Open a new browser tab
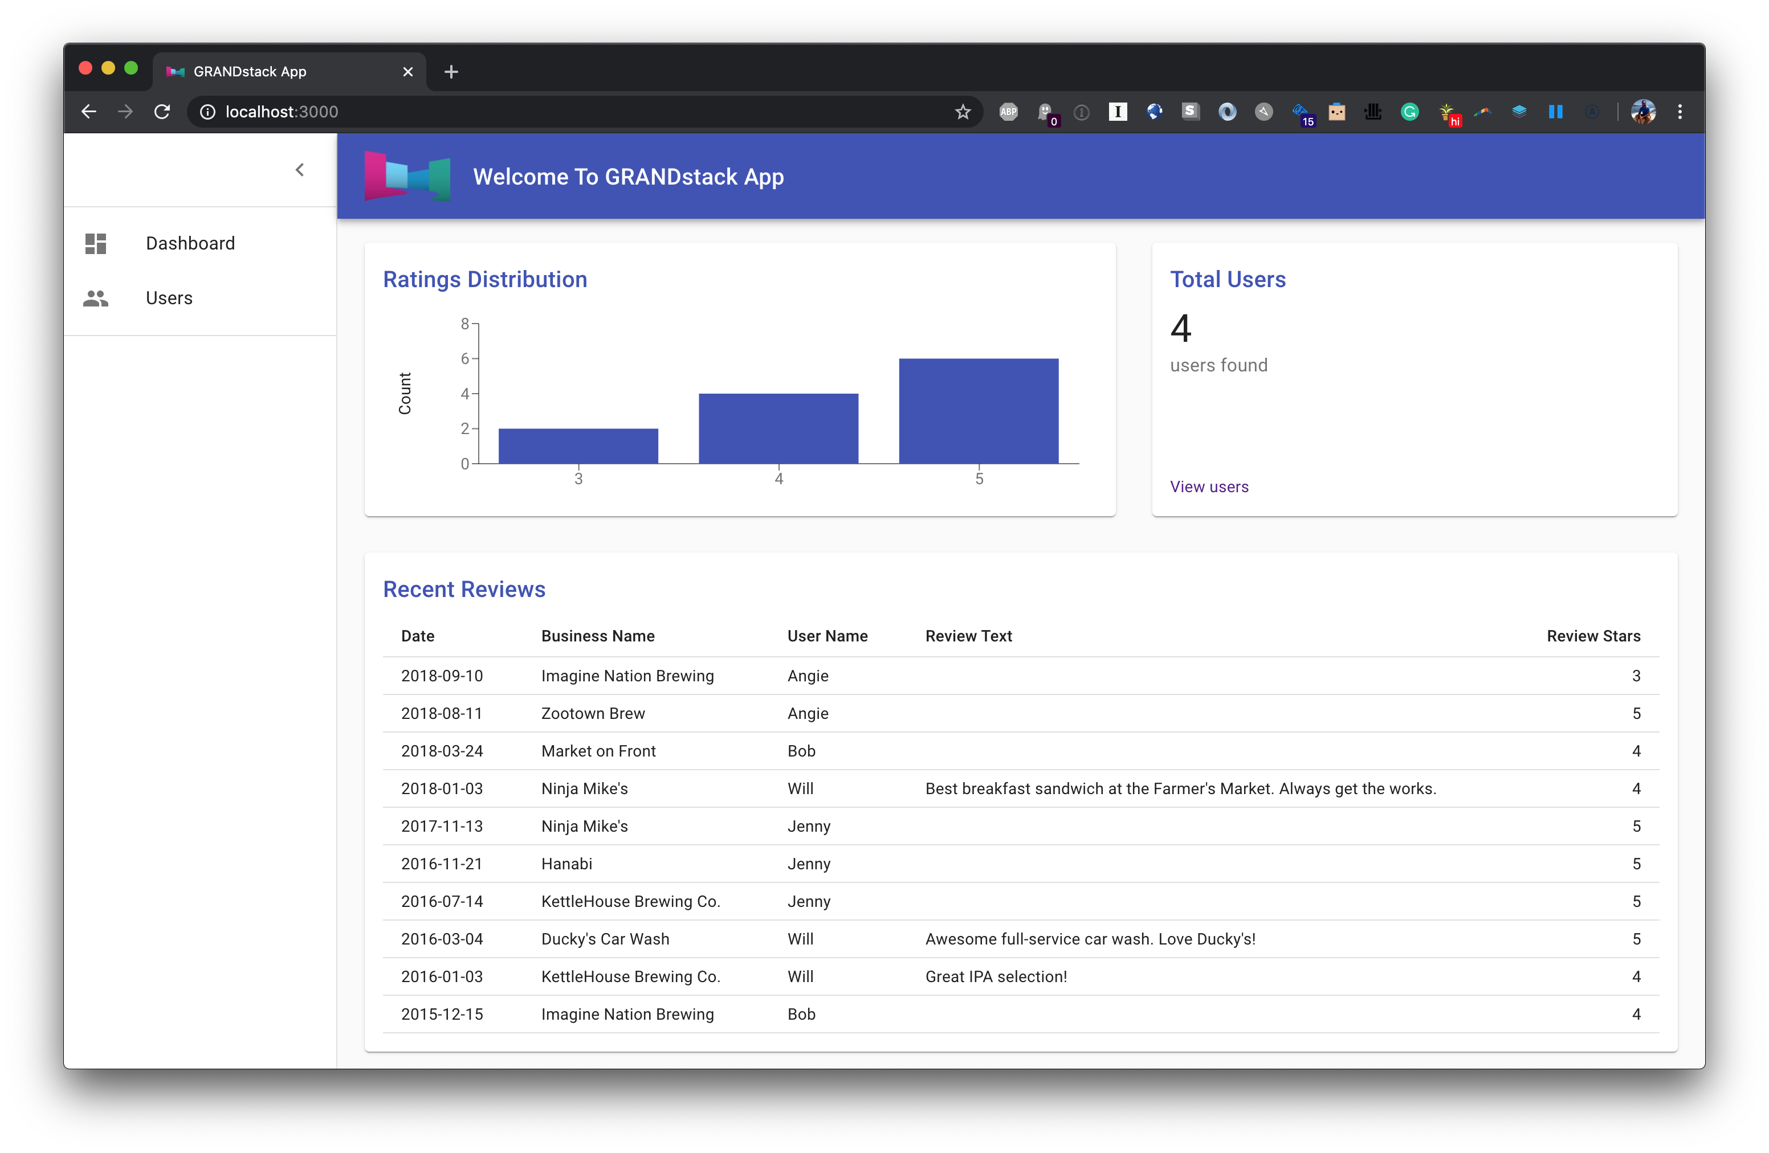1769x1153 pixels. (x=451, y=72)
